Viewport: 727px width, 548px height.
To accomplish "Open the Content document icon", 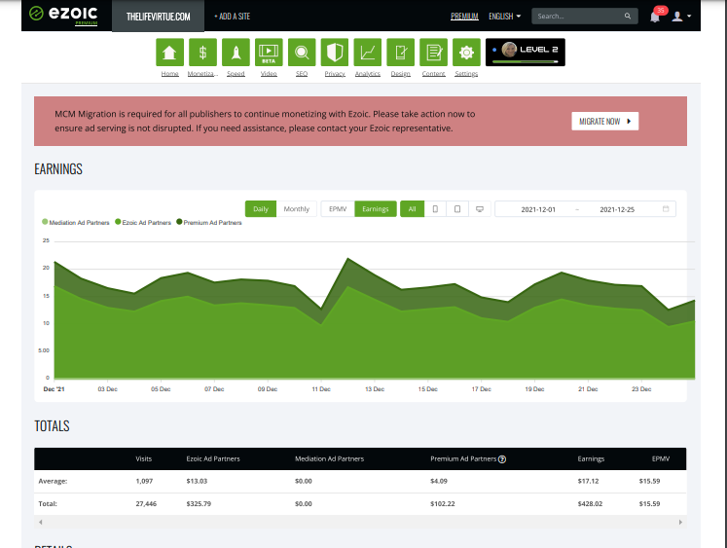I will 433,53.
